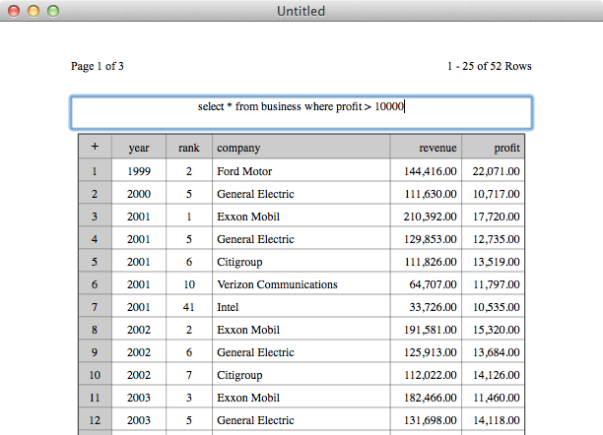The image size is (603, 435).
Task: Click the Page 1 of 3 label
Action: tap(98, 66)
